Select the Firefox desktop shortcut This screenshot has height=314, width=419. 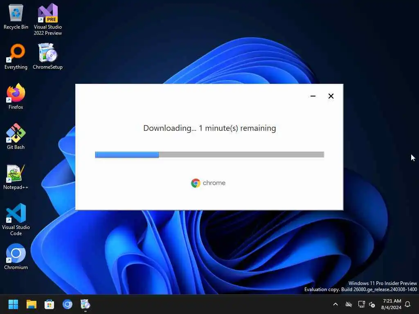pyautogui.click(x=16, y=96)
